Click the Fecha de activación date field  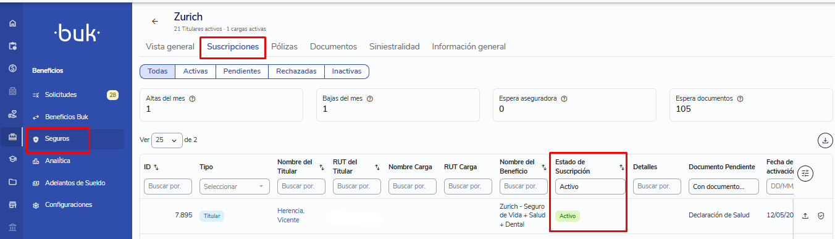pos(780,187)
